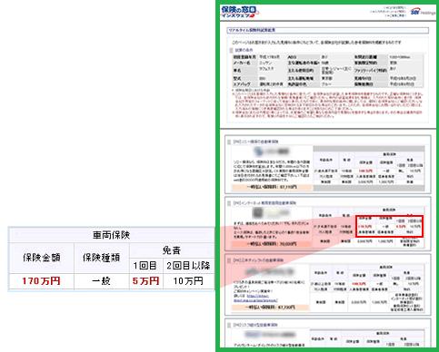Image resolution: width=439 pixels, height=352 pixels.
Task: Click the third insurer's lump-sum premium price bar
Action: coord(271,308)
